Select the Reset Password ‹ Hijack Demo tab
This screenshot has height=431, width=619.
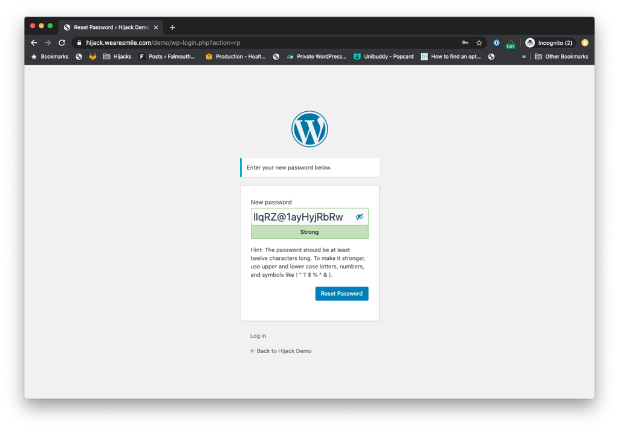pos(111,27)
